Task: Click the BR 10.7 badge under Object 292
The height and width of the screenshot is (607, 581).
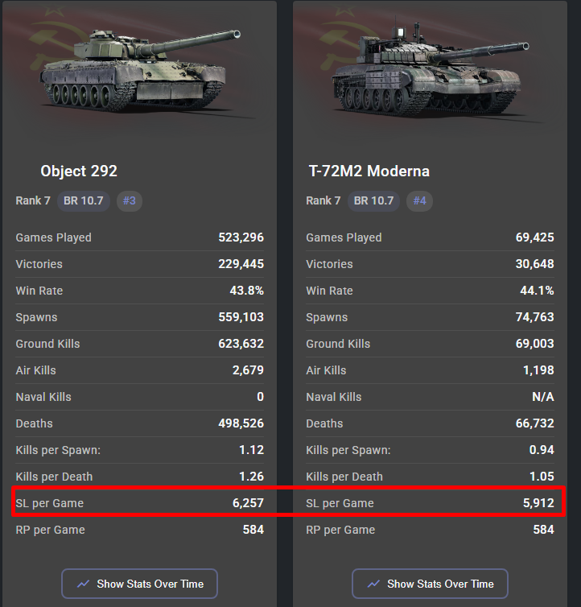Action: click(83, 201)
